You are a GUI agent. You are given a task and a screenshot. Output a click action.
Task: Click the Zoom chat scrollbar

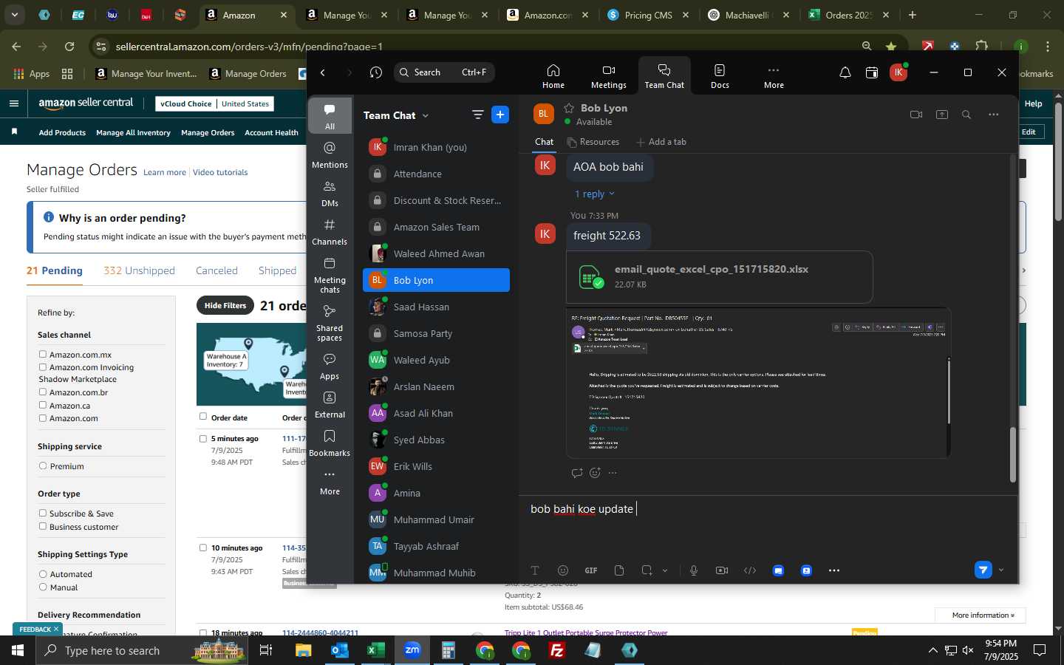tap(1012, 454)
